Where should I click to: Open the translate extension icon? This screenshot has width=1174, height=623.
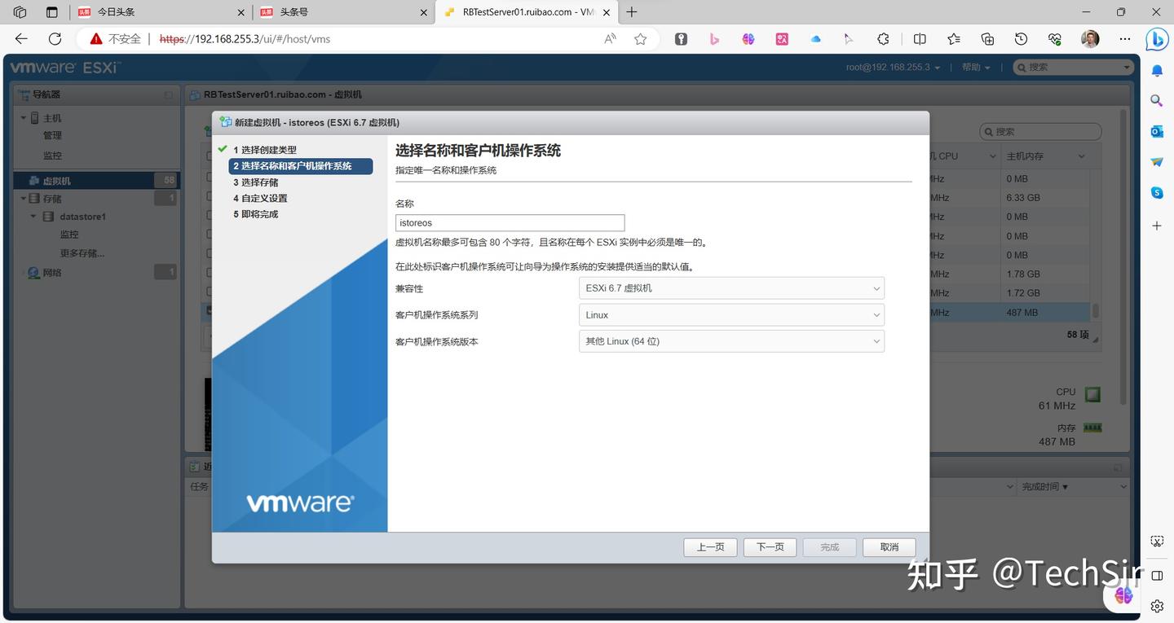tap(782, 38)
